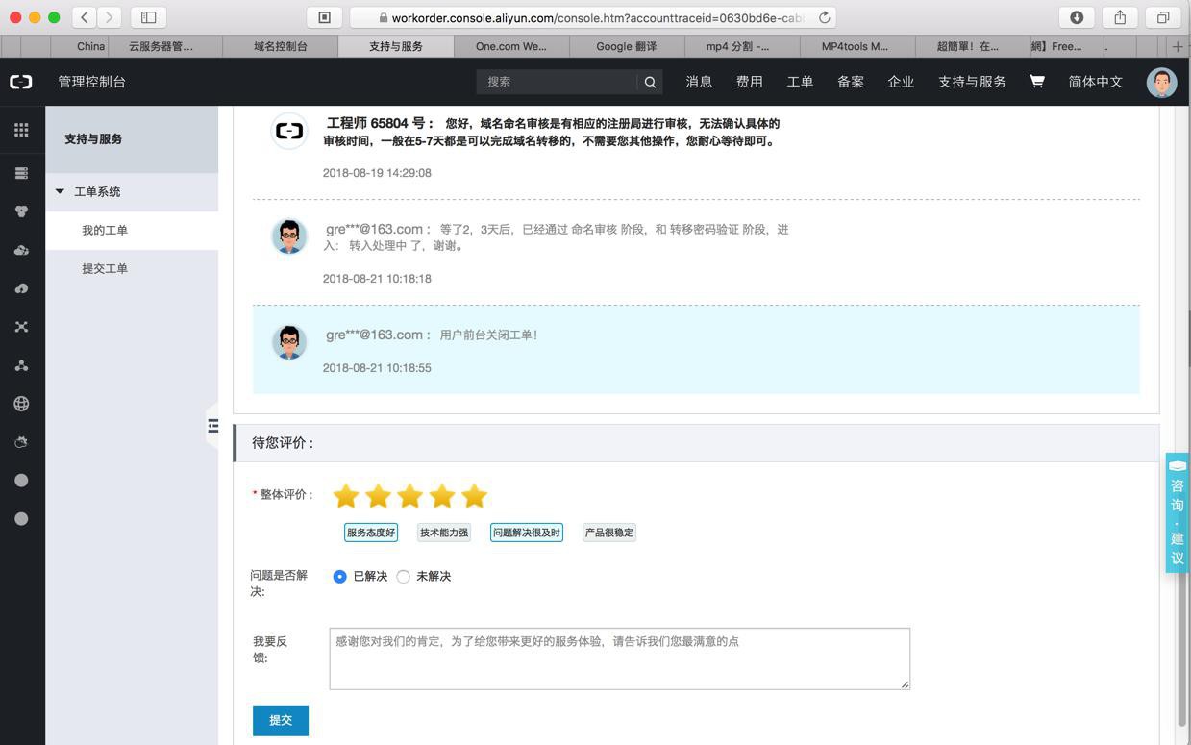Screen dimensions: 1191x745
Task: Toggle the 产品很稳定 tag
Action: (609, 533)
